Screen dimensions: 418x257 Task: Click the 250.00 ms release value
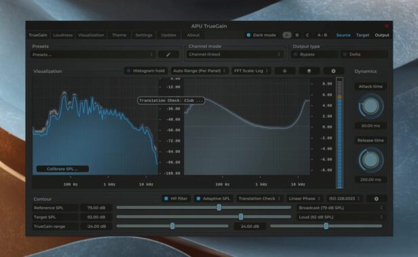pos(370,180)
